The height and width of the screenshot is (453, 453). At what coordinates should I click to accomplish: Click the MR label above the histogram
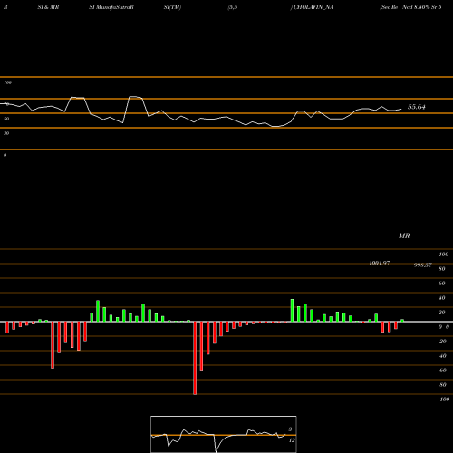point(404,236)
